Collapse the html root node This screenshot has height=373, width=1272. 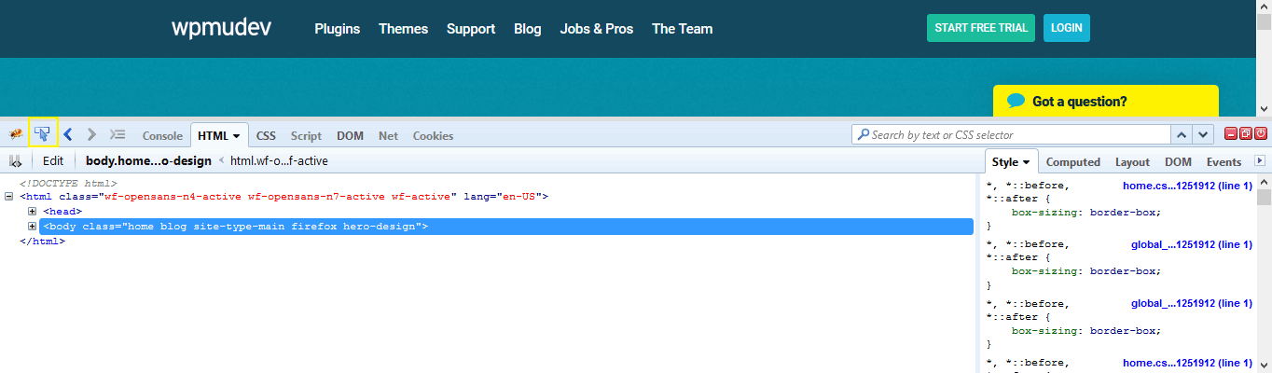(x=8, y=197)
